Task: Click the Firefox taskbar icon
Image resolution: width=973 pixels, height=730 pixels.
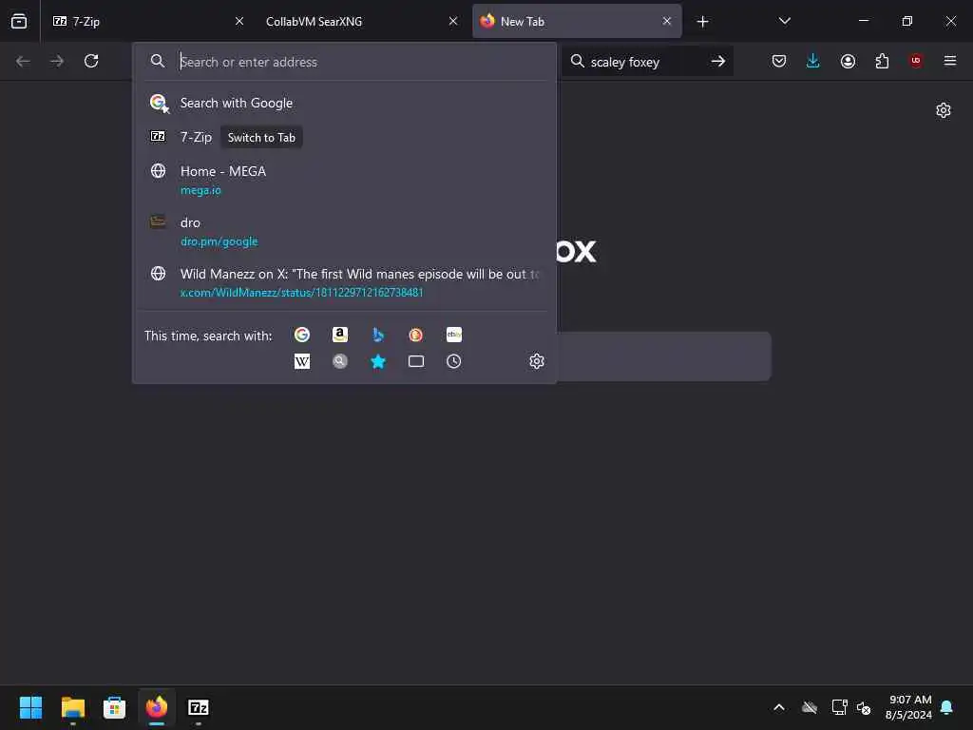Action: 157,707
